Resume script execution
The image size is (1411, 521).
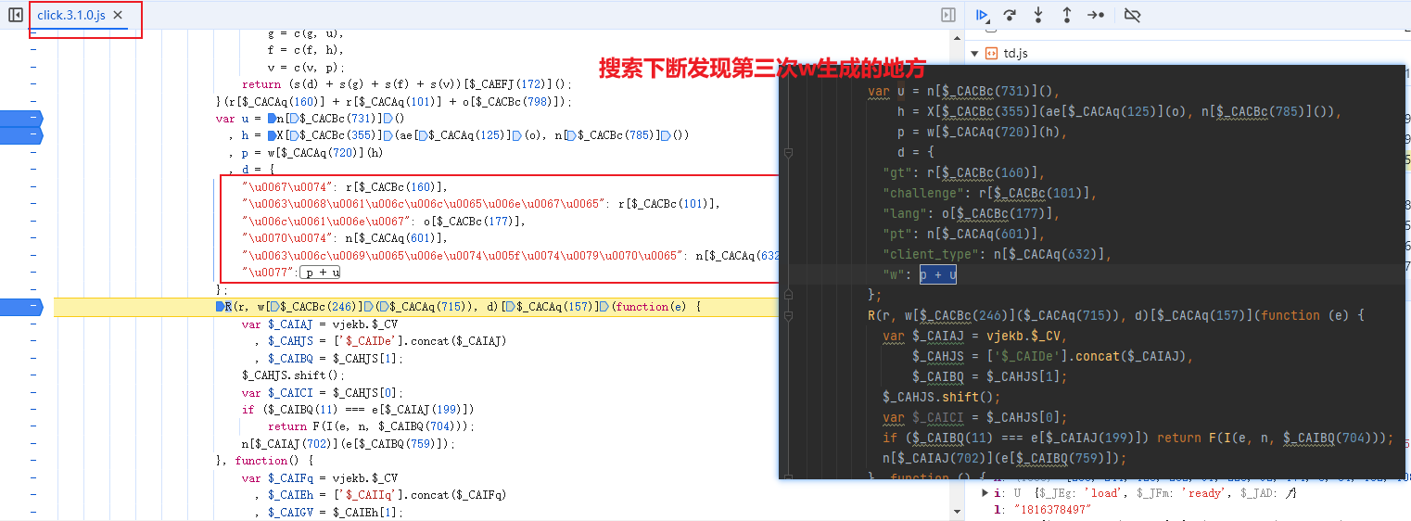coord(983,15)
